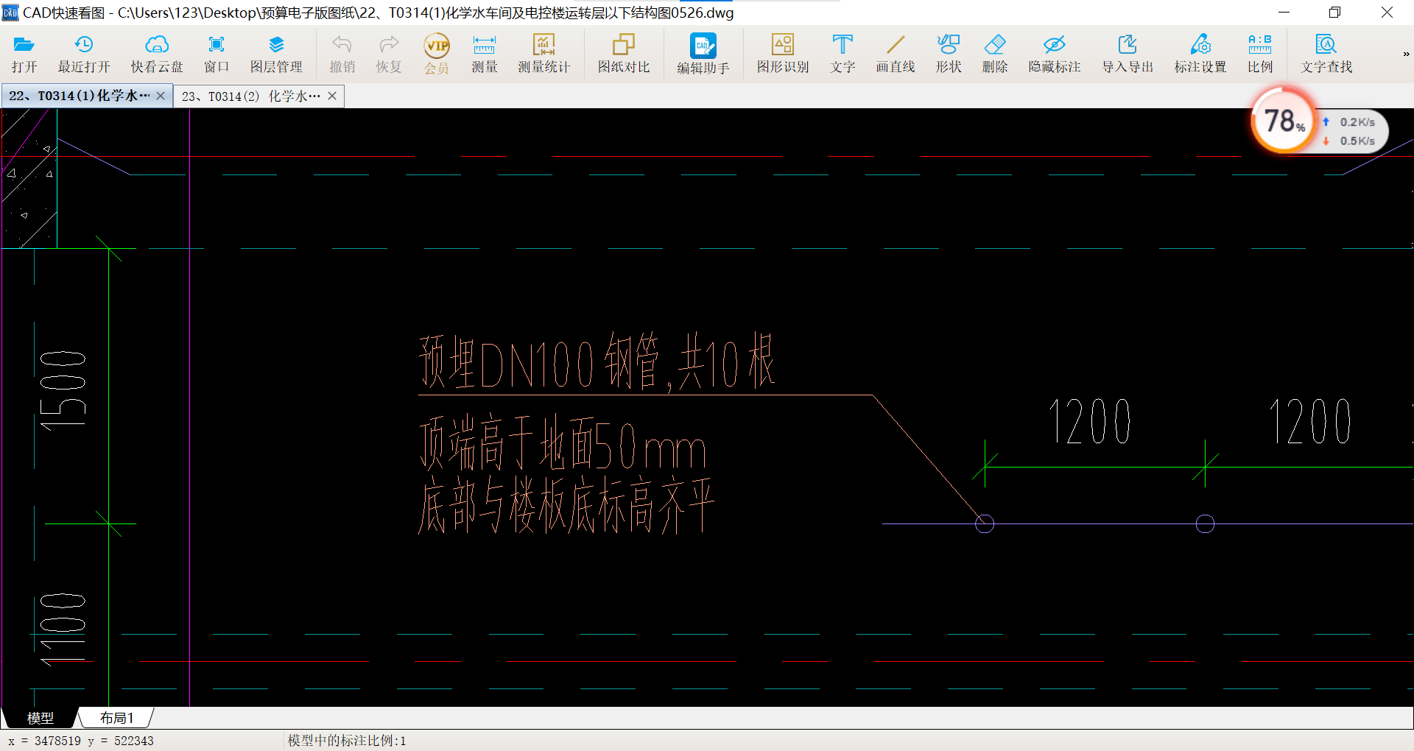Open 图层管理 layer manager
The width and height of the screenshot is (1414, 751).
276,54
